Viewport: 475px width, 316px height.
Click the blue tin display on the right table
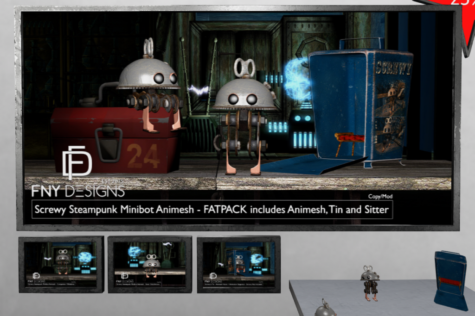pos(446,273)
